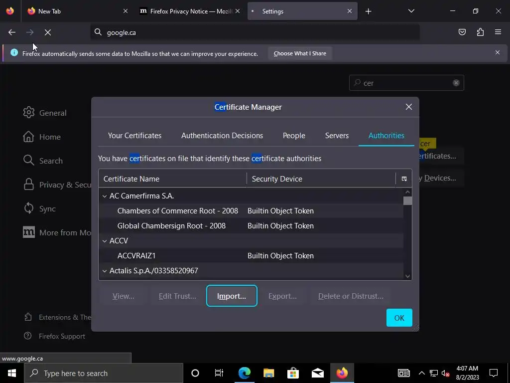Open Microsoft Store from taskbar
Screen dimensions: 510x383
293,373
